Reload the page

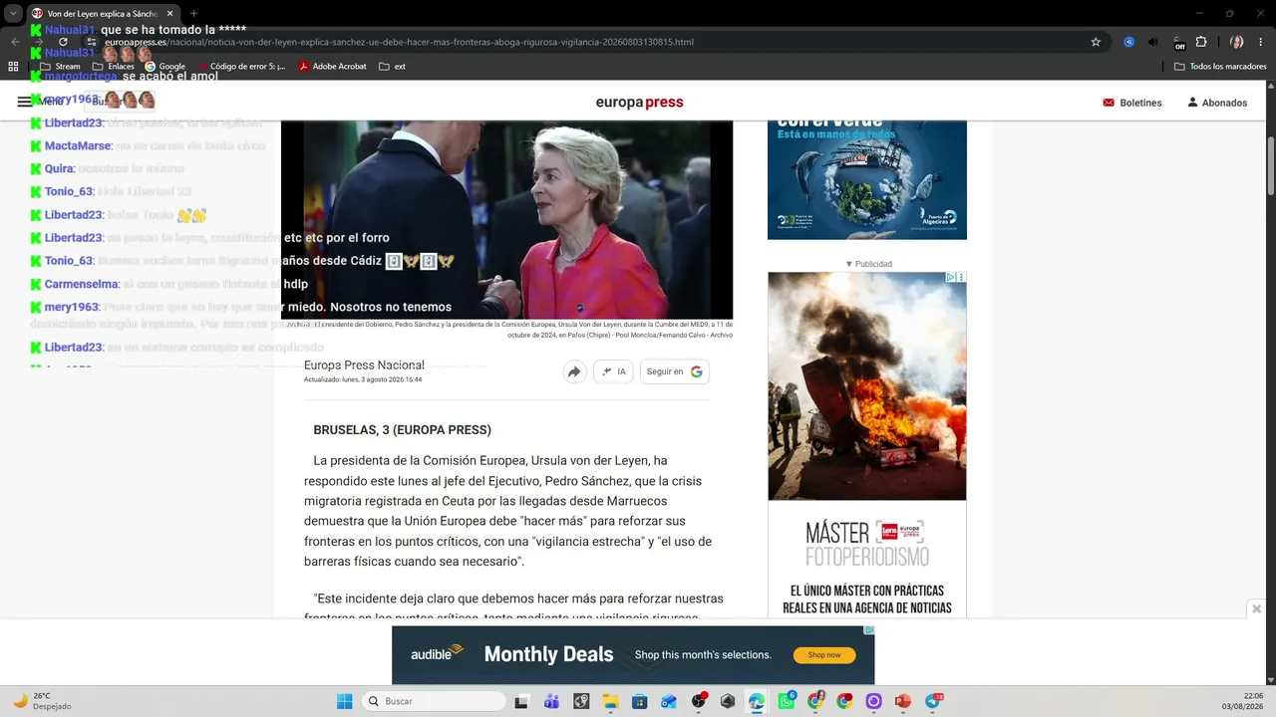click(x=63, y=42)
